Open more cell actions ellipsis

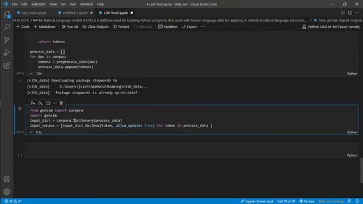click(x=54, y=103)
